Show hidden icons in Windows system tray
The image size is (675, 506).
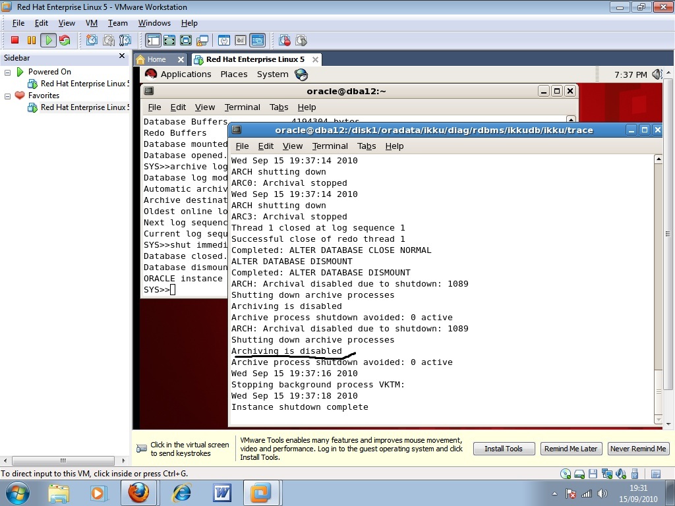click(x=555, y=493)
